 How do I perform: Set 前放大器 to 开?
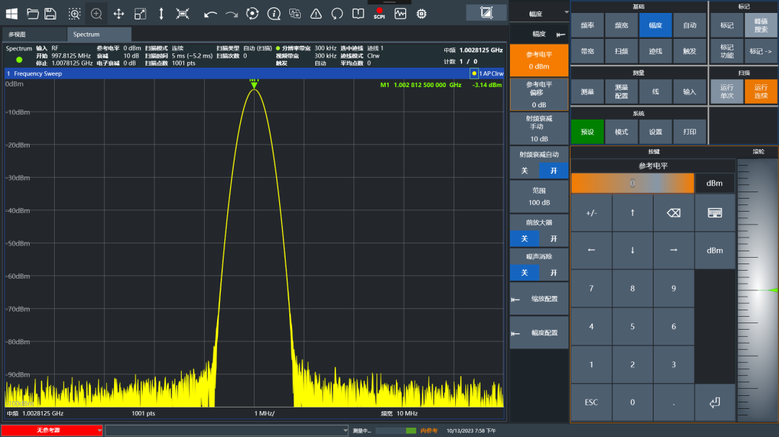[x=553, y=238]
